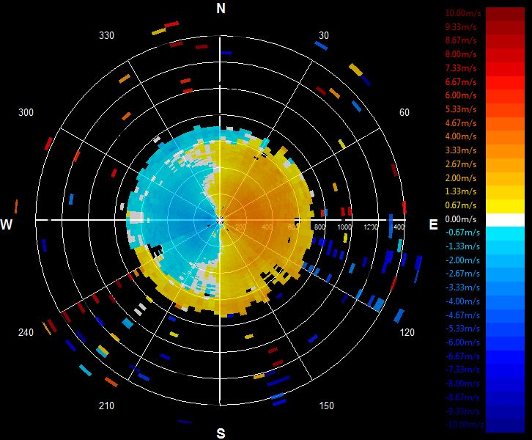
Task: Pick the 2.00m/s legend label
Action: coord(461,178)
